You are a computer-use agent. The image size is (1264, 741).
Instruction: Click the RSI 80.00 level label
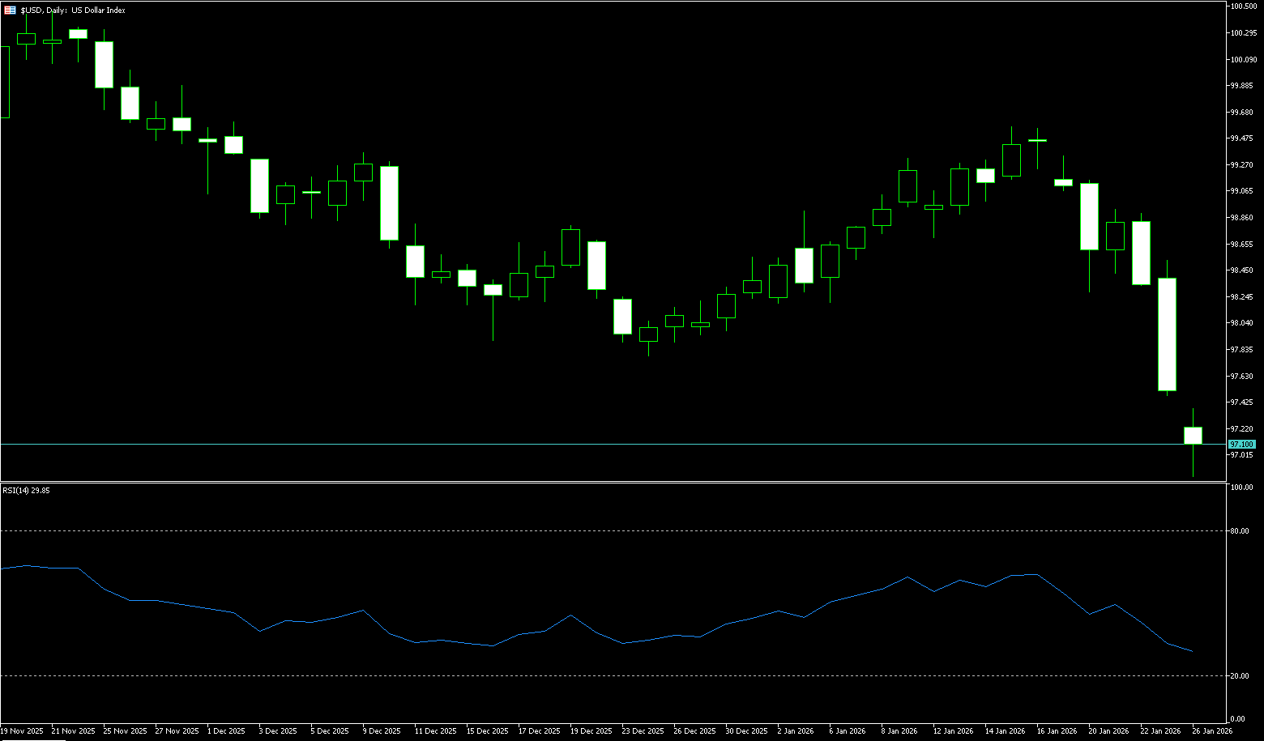click(1239, 531)
